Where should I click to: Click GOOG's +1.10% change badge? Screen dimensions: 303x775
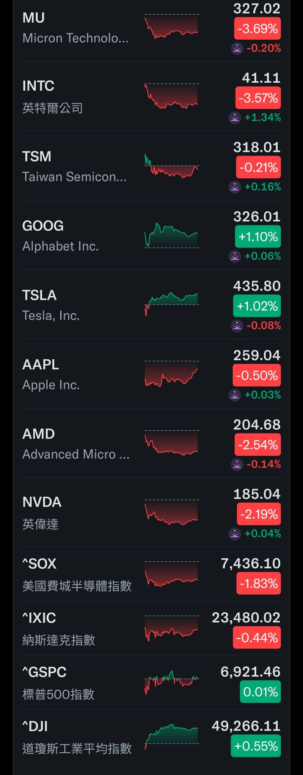pyautogui.click(x=258, y=237)
